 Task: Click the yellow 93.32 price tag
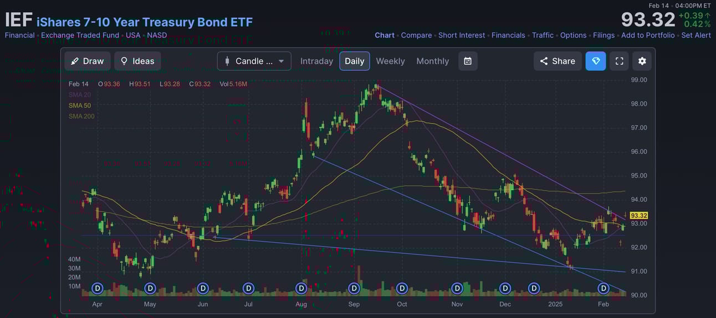639,216
